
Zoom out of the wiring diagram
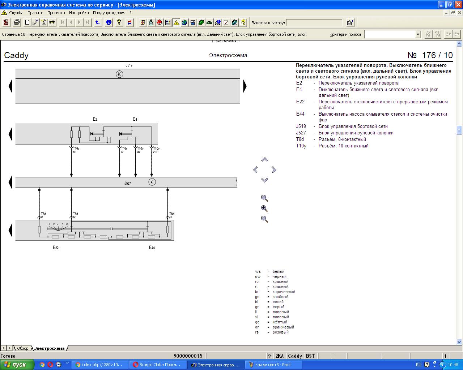tap(264, 219)
